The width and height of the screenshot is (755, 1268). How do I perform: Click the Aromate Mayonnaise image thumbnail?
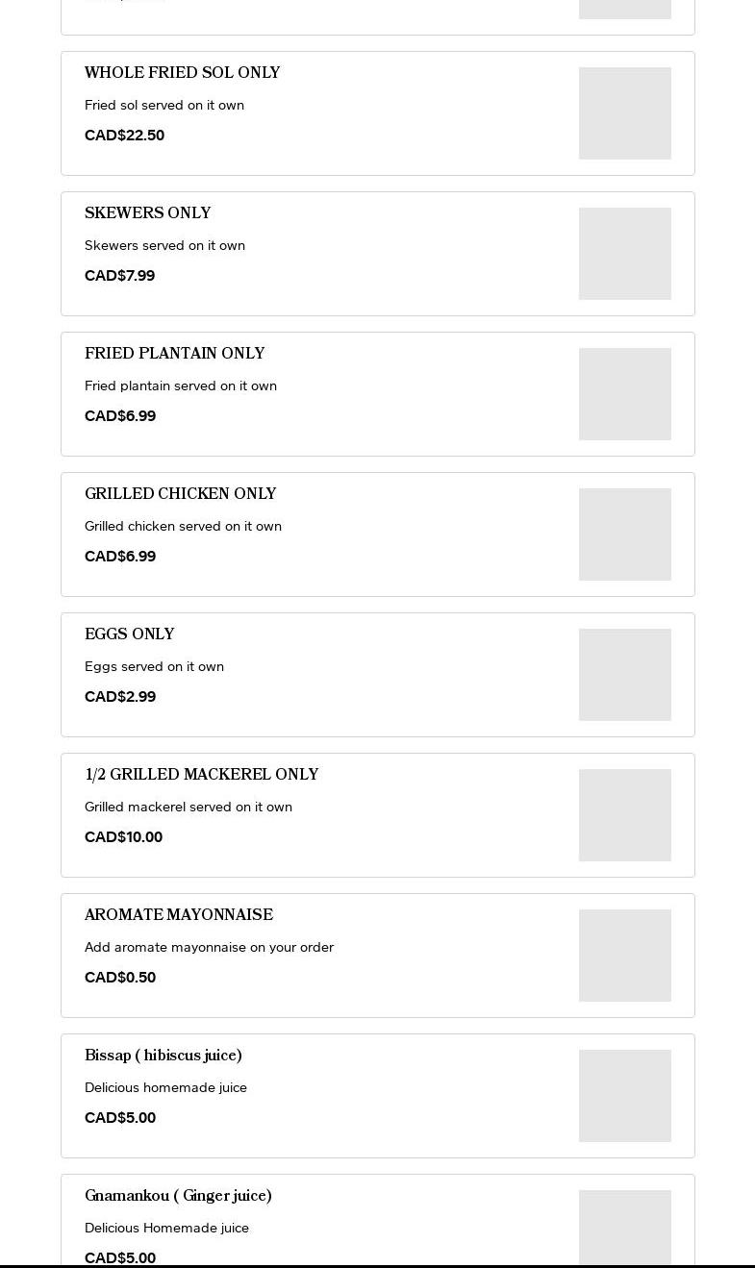coord(624,956)
